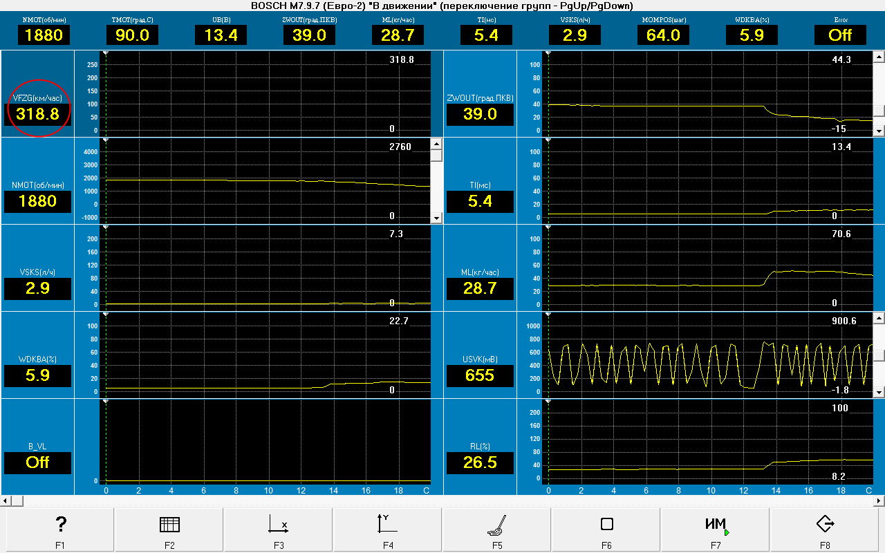Click the cursor marker atop the VSKS graph
The height and width of the screenshot is (553, 885).
[x=106, y=227]
